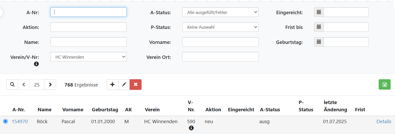
Task: Click info icon under V-Nr. 590
Action: click(191, 128)
